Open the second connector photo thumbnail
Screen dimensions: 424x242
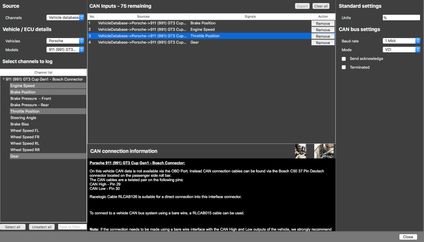[324, 151]
